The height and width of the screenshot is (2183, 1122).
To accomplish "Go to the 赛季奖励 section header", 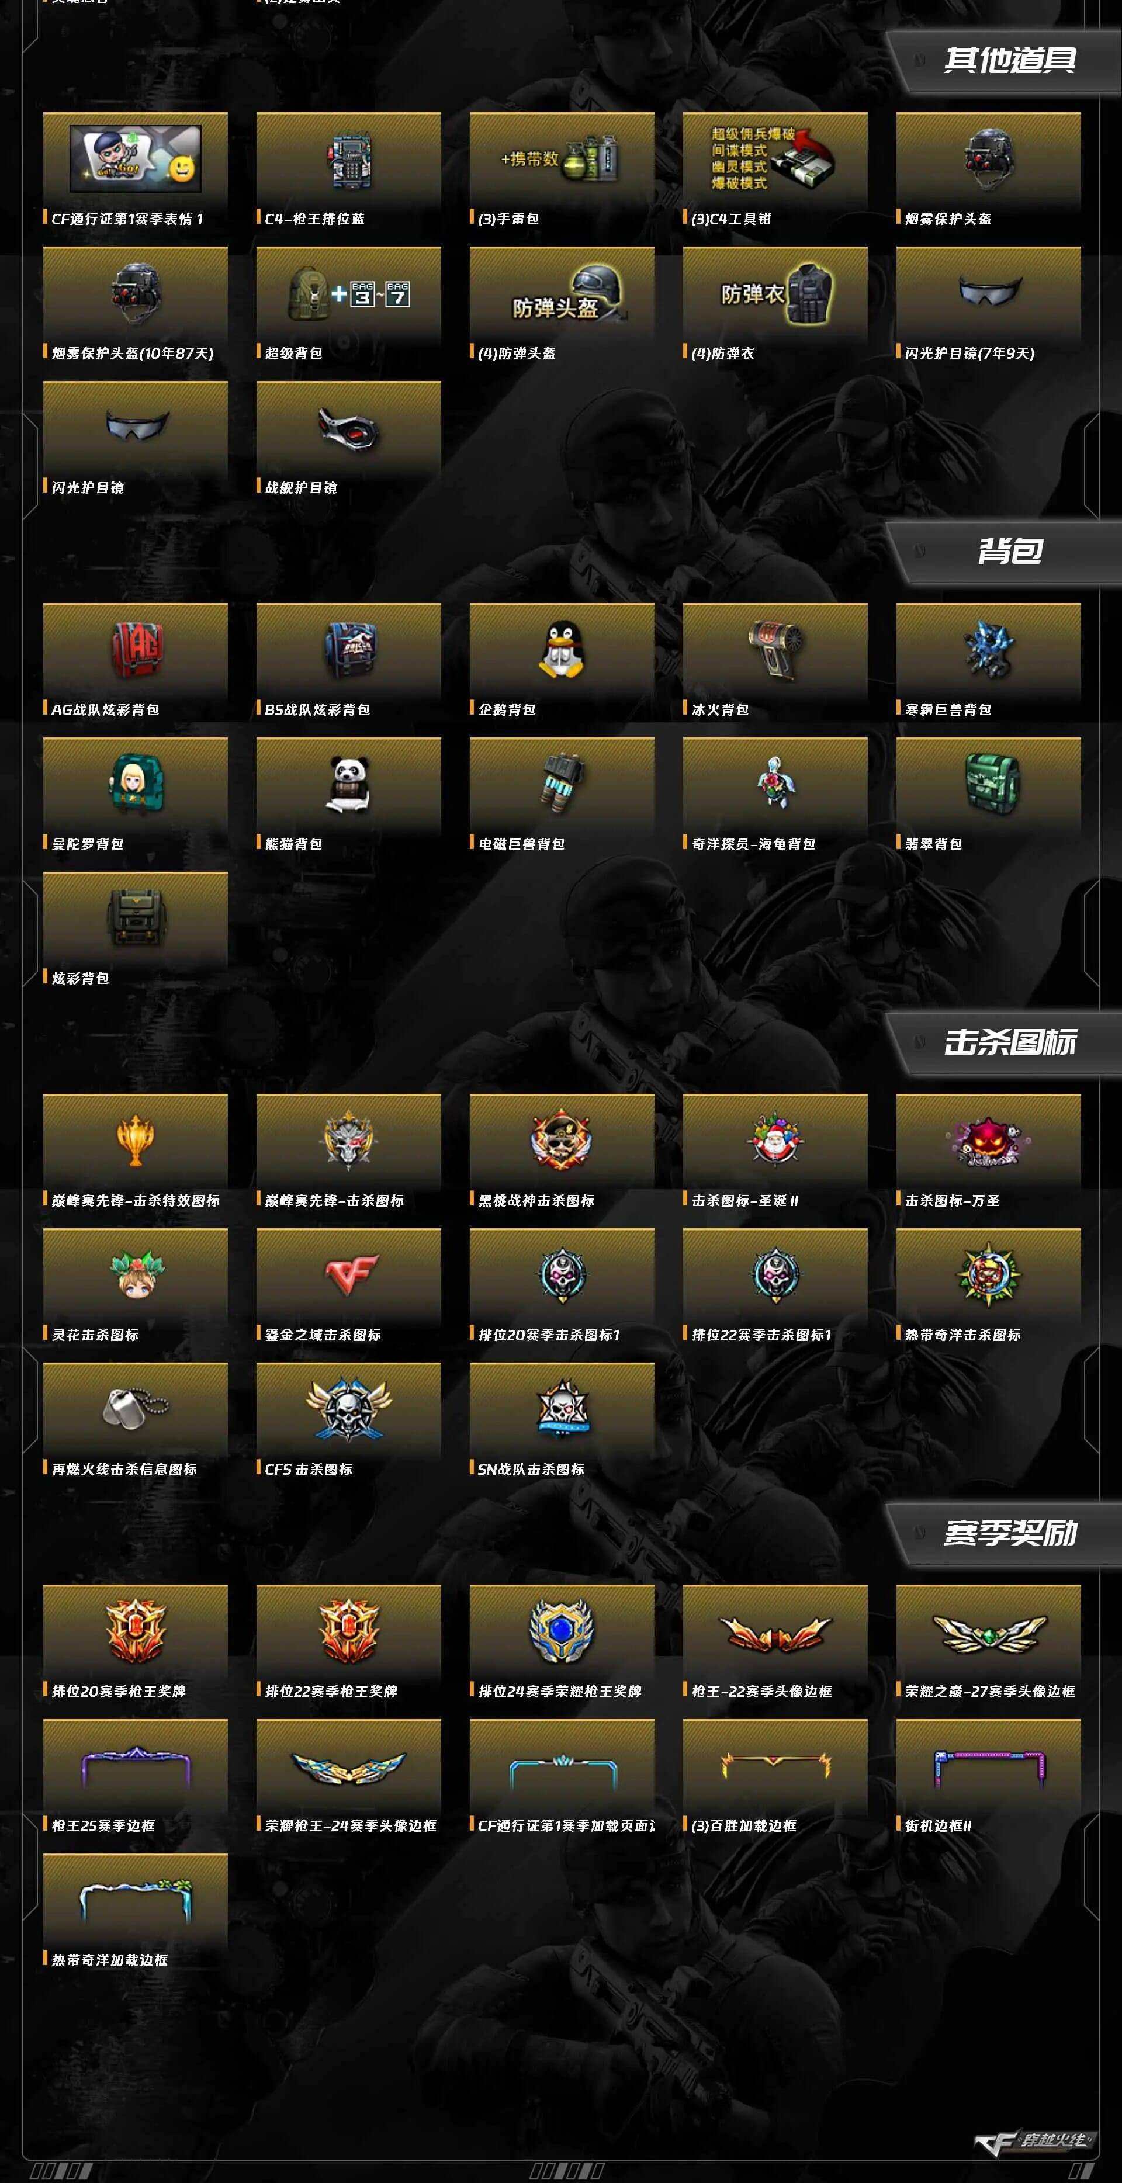I will [1010, 1533].
